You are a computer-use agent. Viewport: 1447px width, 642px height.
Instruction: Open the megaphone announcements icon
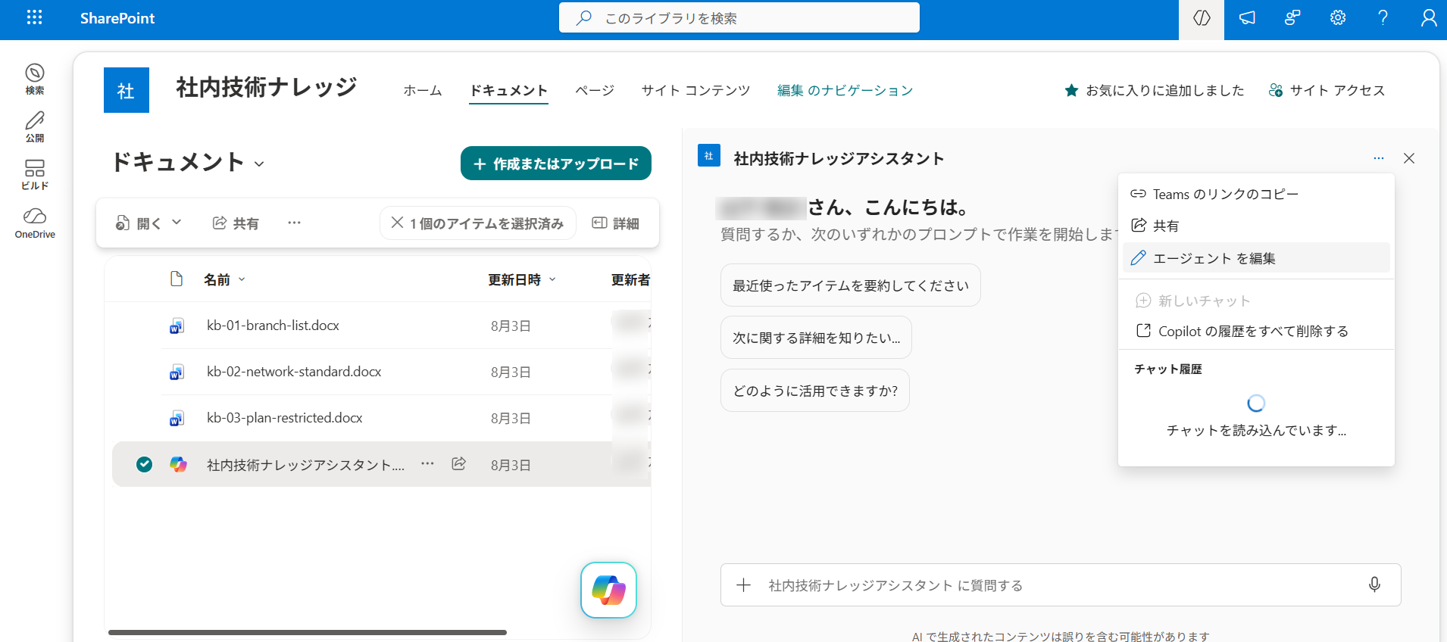point(1247,17)
